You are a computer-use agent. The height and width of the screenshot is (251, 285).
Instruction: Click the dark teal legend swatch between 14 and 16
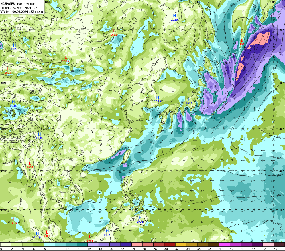(82, 244)
